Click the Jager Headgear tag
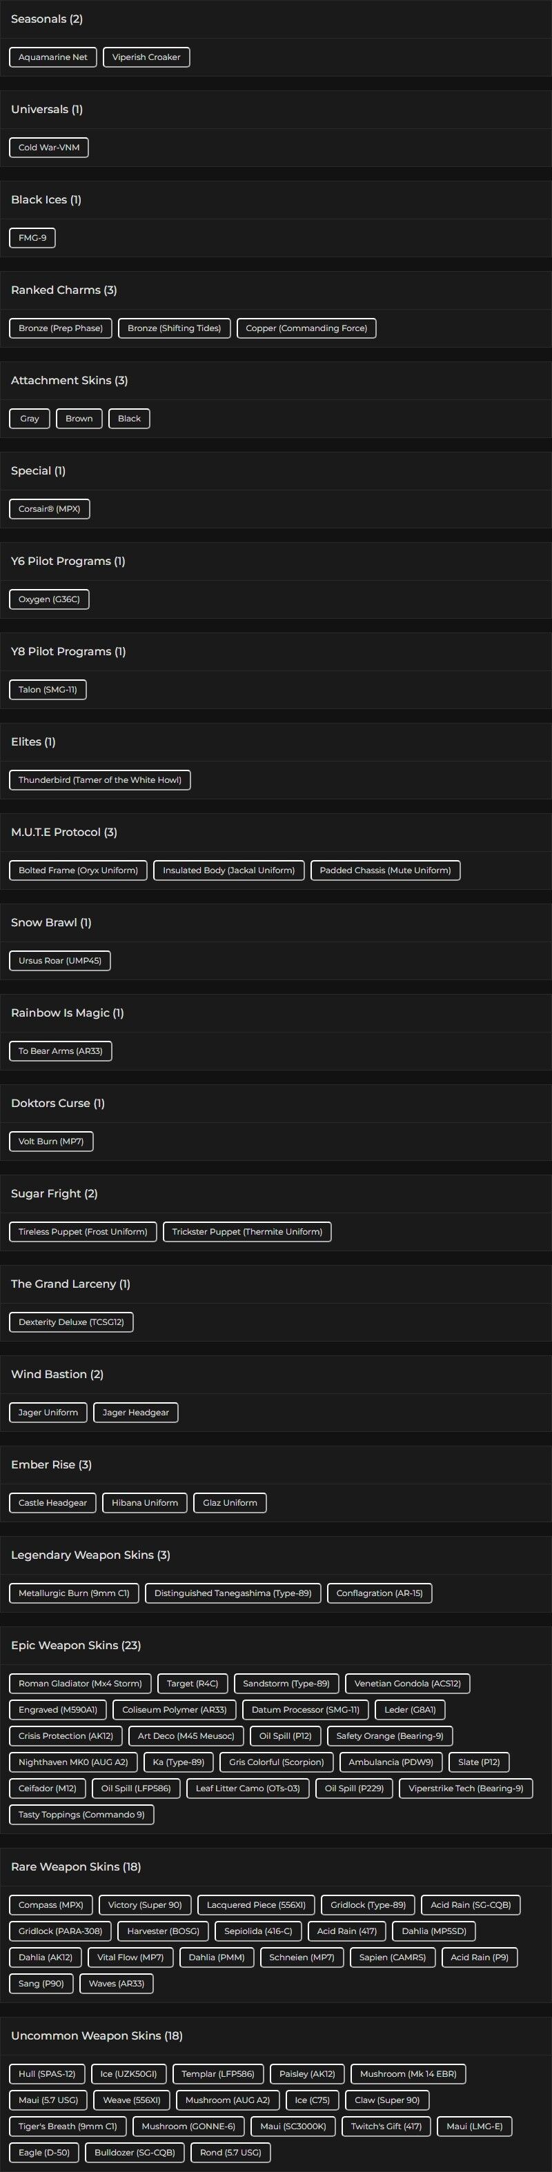The height and width of the screenshot is (2172, 552). tap(136, 1413)
